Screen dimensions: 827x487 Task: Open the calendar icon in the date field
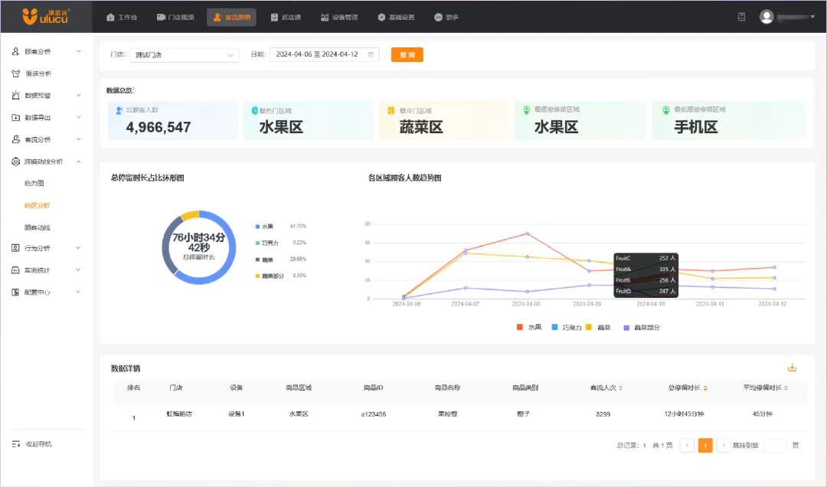371,54
